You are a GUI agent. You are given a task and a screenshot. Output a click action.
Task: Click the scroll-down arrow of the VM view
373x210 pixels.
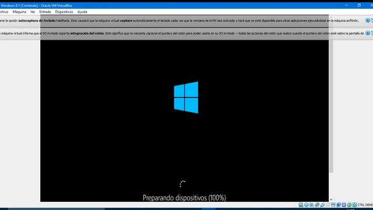point(331,199)
